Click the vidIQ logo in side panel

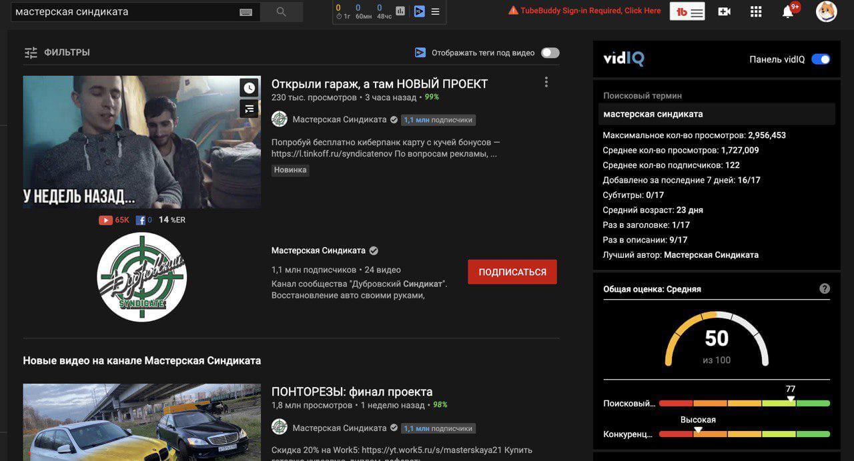[x=623, y=59]
